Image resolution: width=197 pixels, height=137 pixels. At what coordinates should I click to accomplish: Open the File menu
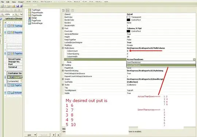[2, 2]
